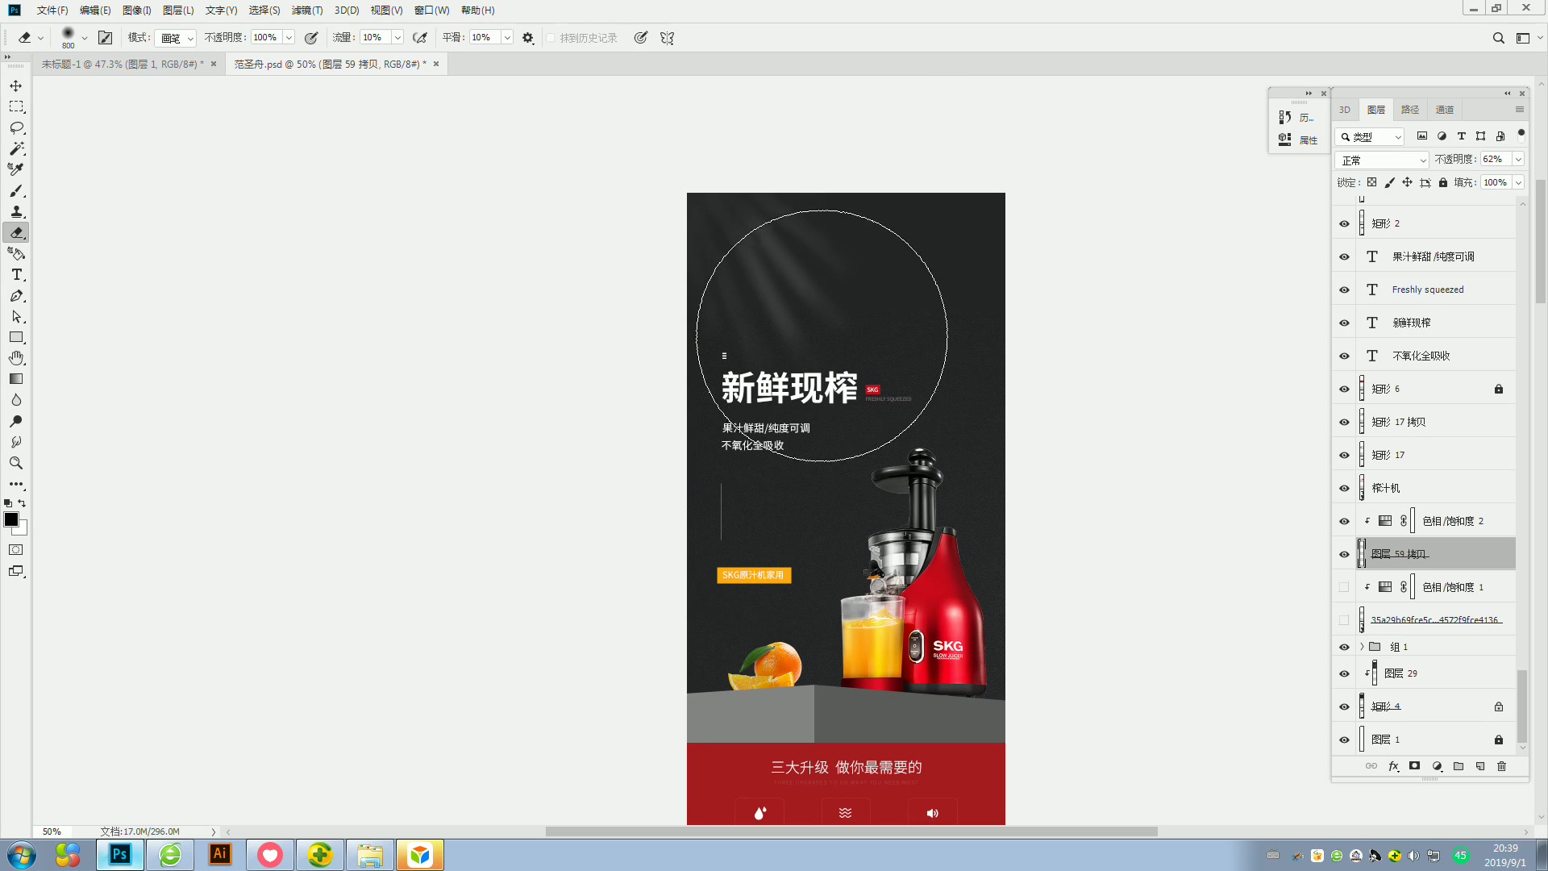Open brush settings panel icon
This screenshot has height=871, width=1548.
point(105,38)
